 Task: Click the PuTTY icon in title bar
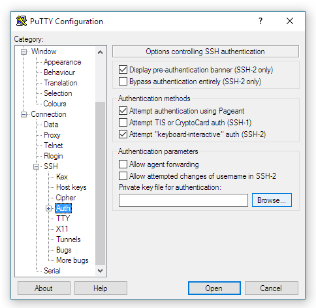[x=22, y=21]
